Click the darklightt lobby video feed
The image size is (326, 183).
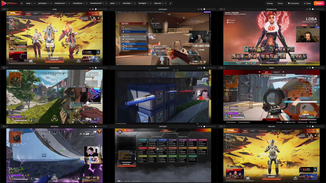163,155
